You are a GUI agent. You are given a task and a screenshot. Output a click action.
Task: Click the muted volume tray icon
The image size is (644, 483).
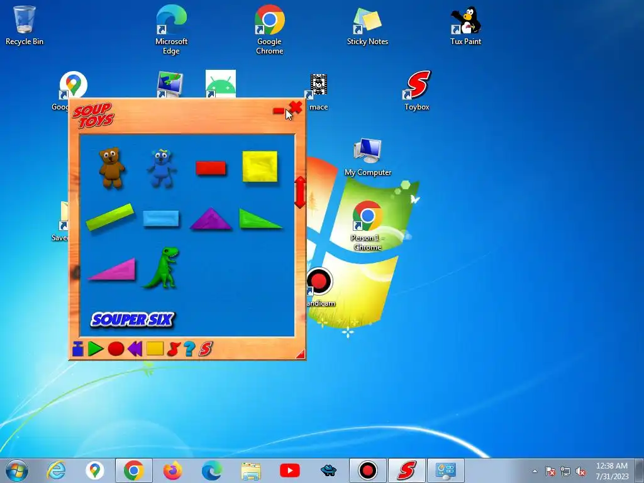point(580,471)
